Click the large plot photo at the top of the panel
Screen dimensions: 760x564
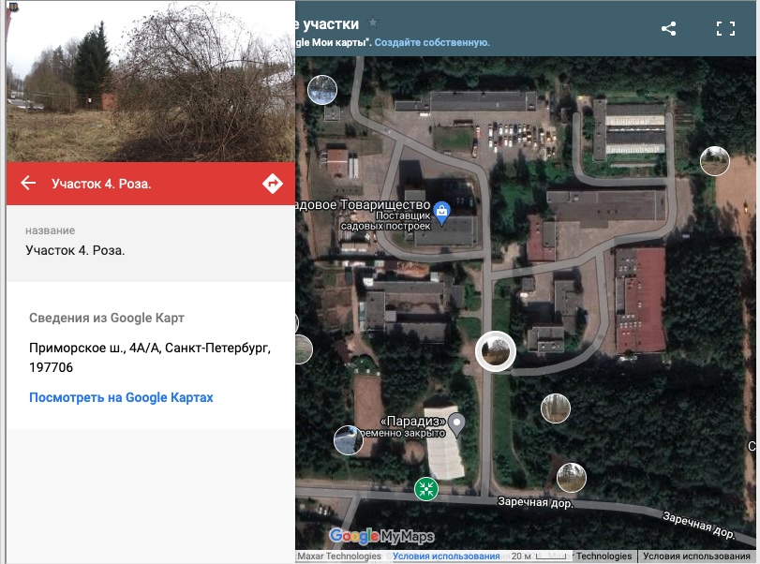point(151,81)
